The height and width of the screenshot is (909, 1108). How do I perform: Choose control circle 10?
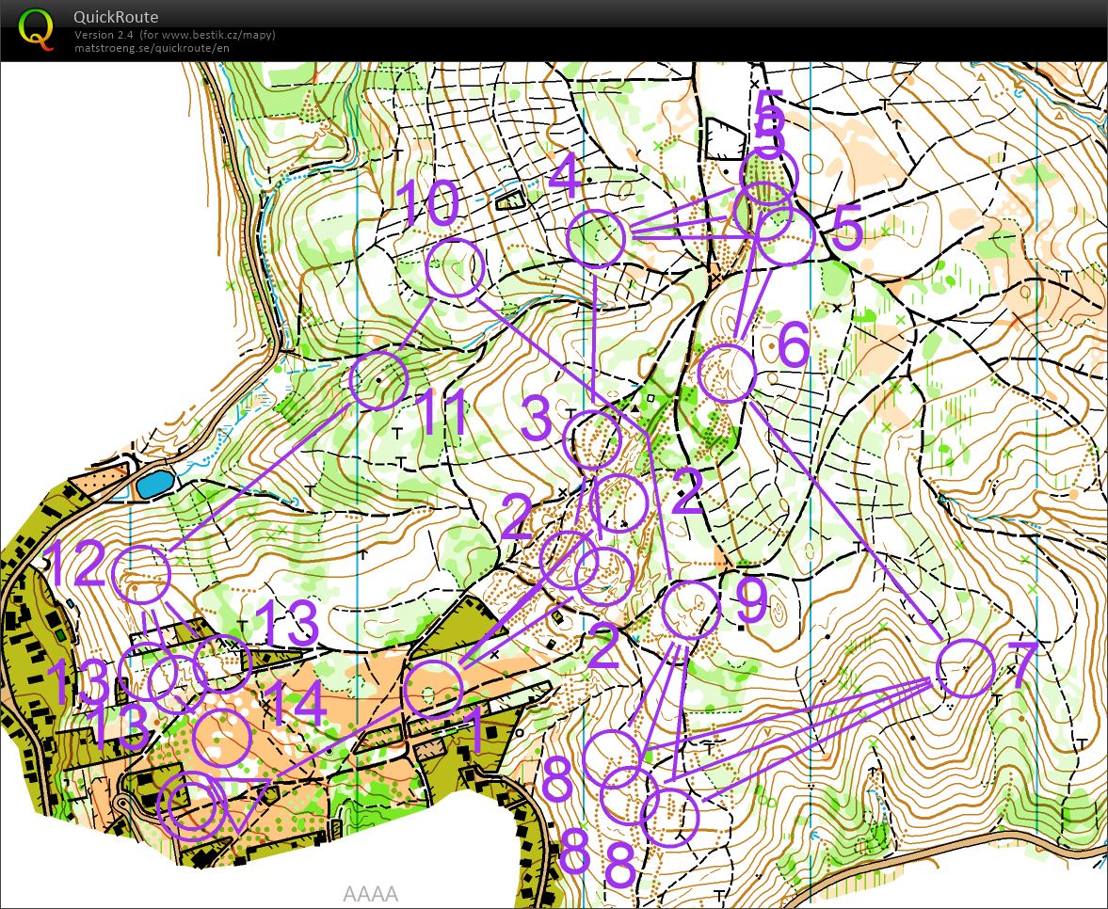click(456, 268)
